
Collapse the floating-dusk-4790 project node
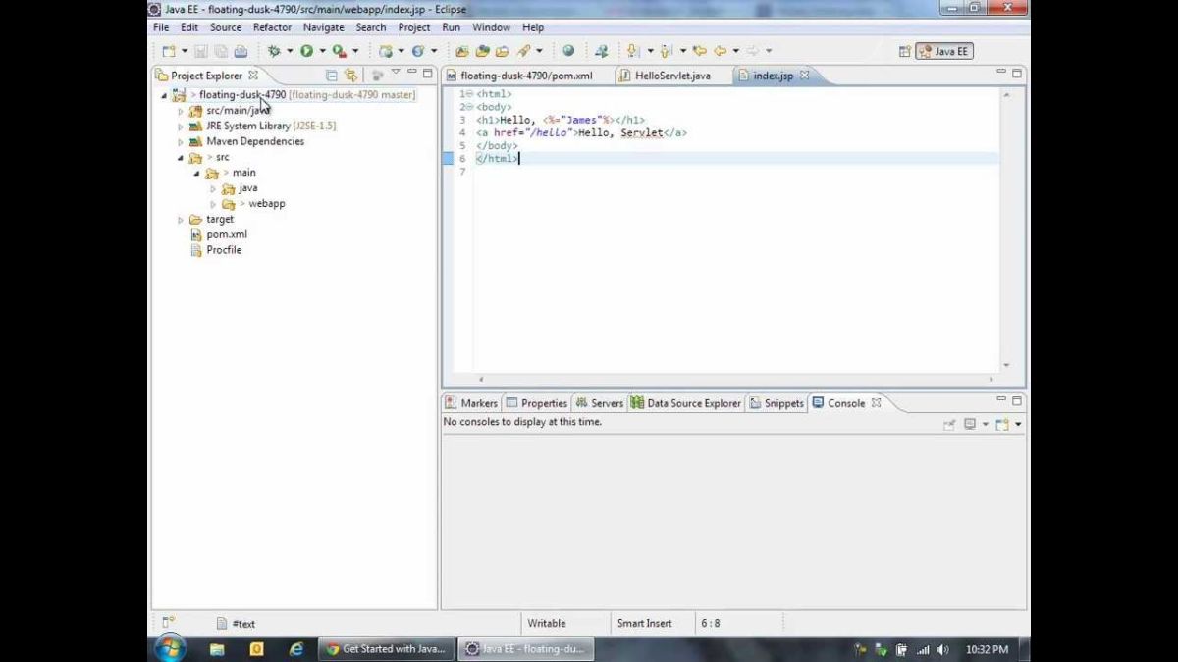pyautogui.click(x=165, y=95)
